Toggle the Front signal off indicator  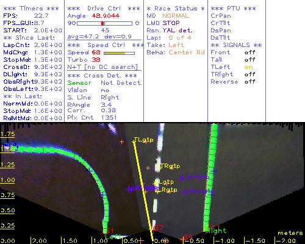(249, 52)
